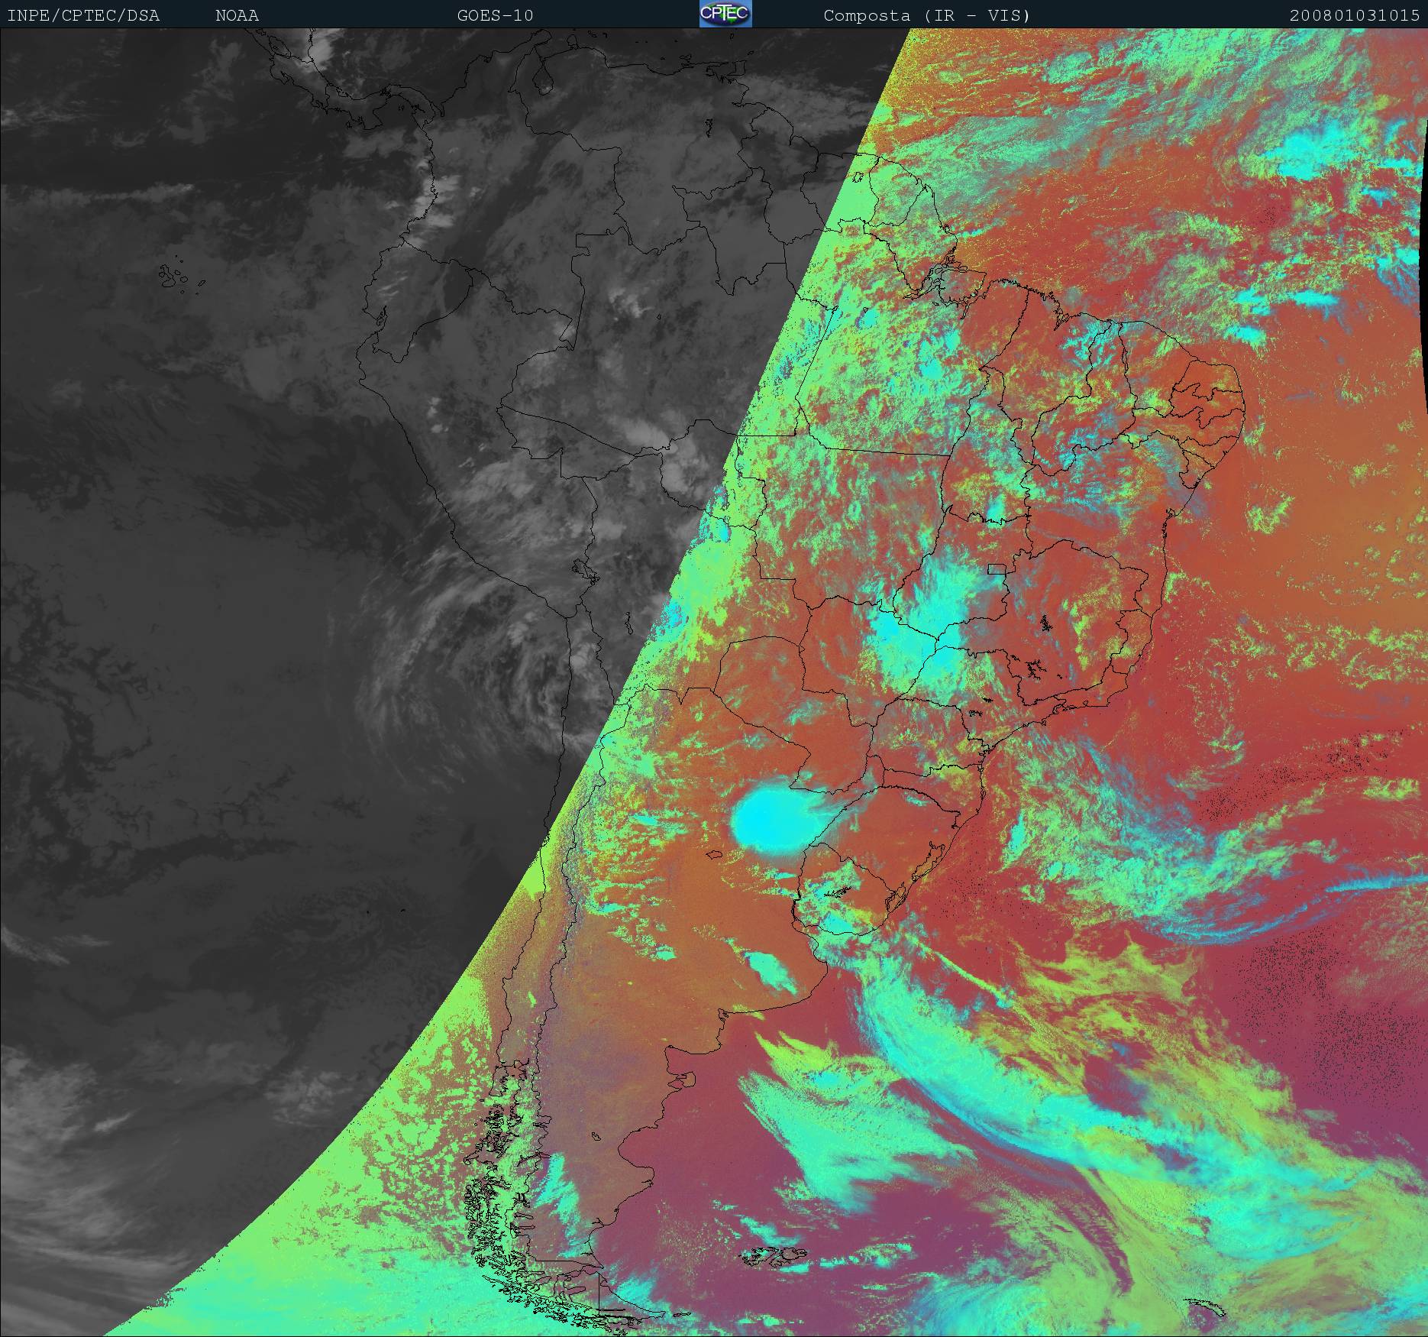Click the CPTEC logo in the header
The height and width of the screenshot is (1337, 1428).
pyautogui.click(x=725, y=14)
